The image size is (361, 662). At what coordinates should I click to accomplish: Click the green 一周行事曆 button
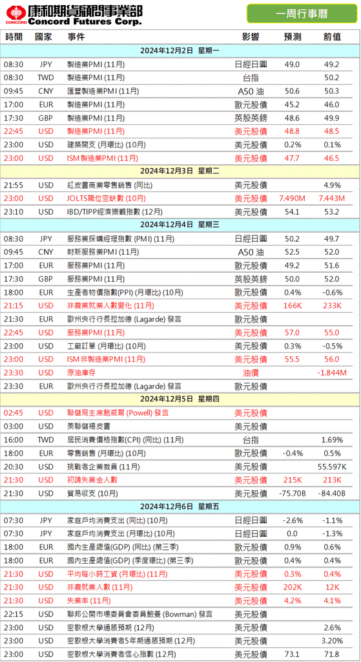(301, 13)
